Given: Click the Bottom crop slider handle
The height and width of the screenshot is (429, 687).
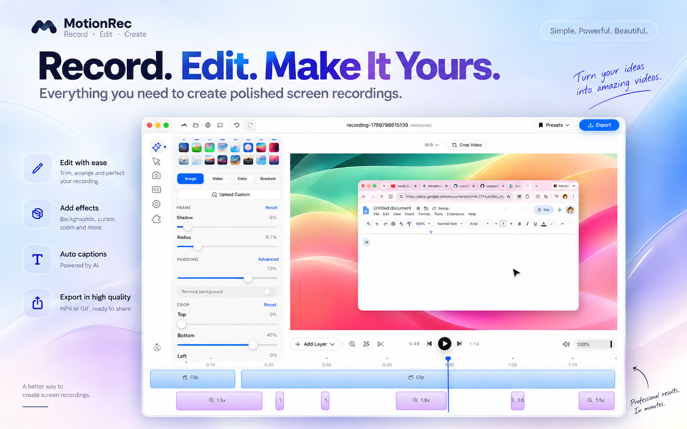Looking at the screenshot, I should click(253, 345).
